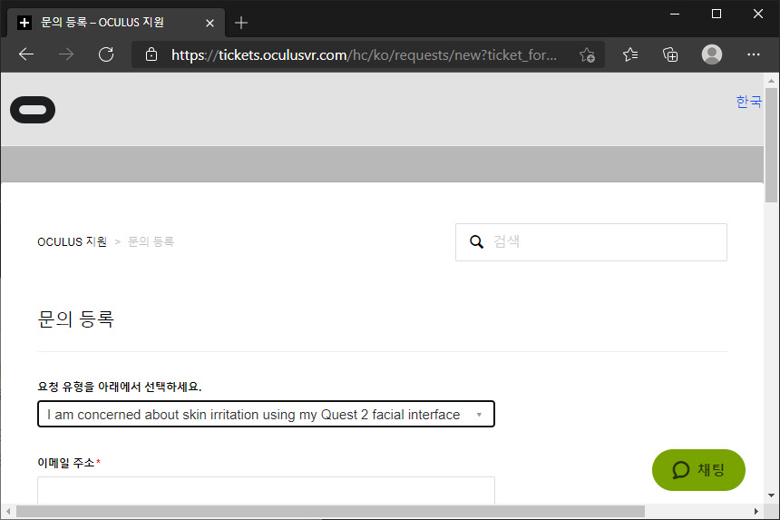
Task: Open the 한국 language selector
Action: click(748, 102)
